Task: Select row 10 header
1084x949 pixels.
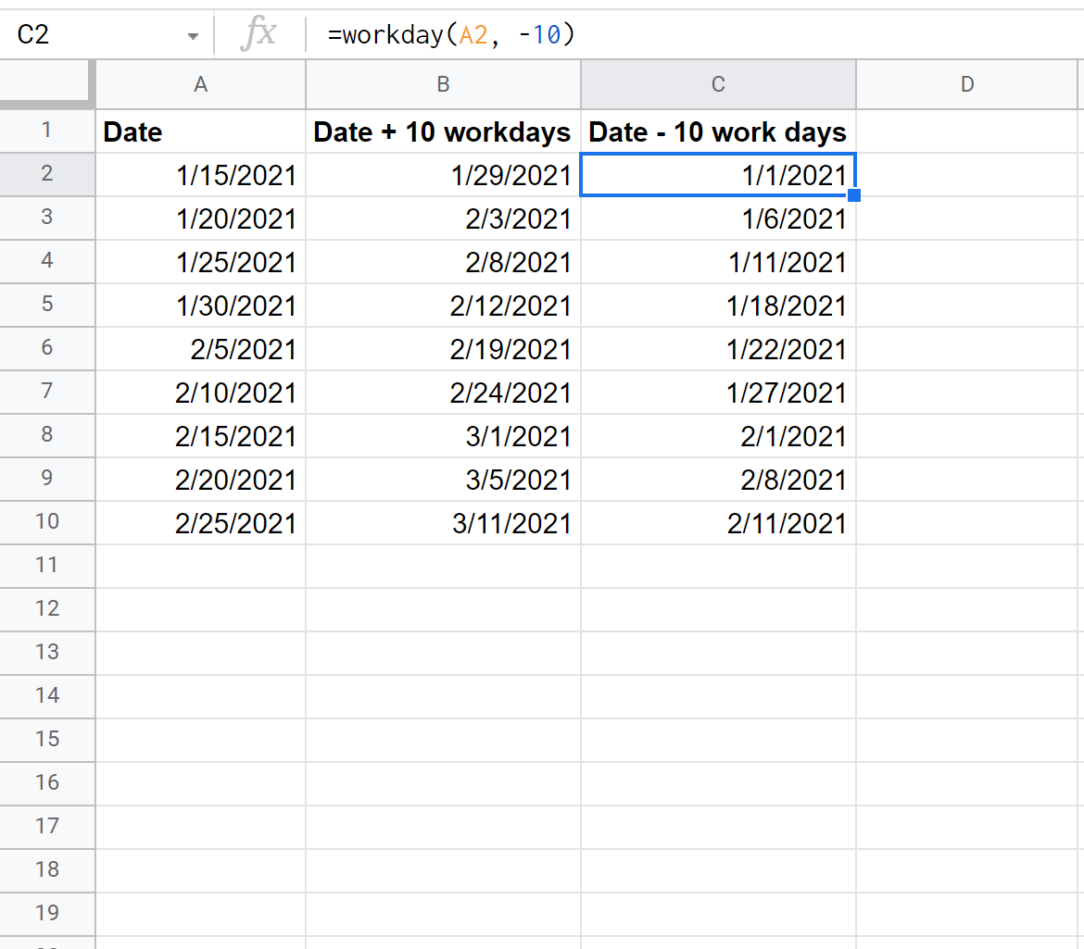Action: (46, 522)
